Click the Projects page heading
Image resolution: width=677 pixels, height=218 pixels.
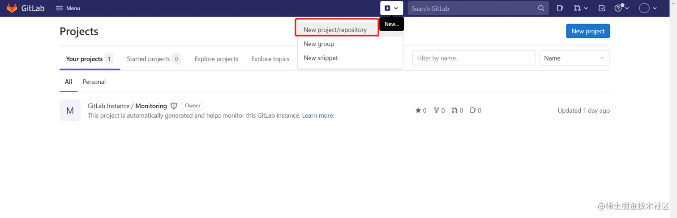(79, 31)
